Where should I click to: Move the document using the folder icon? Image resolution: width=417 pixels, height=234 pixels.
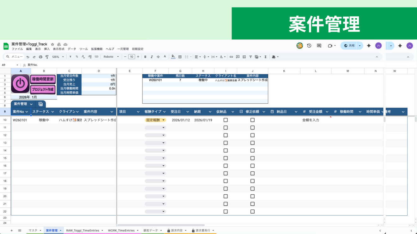click(x=59, y=44)
